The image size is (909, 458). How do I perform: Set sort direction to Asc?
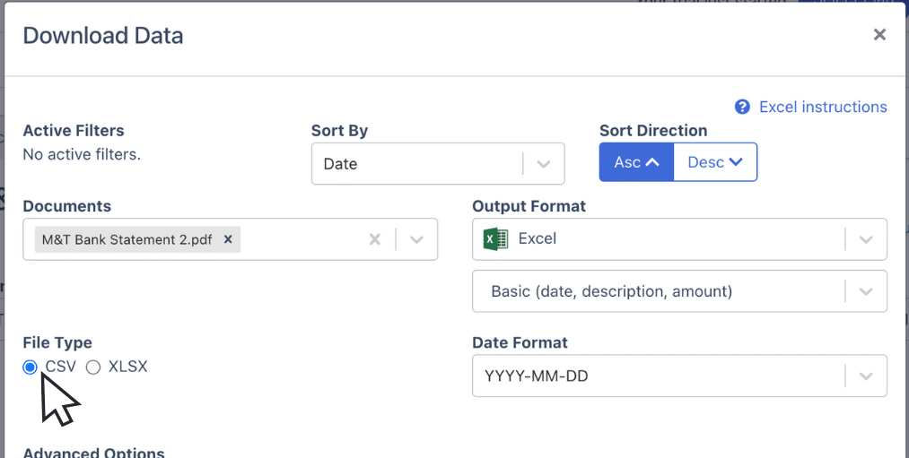tap(636, 162)
